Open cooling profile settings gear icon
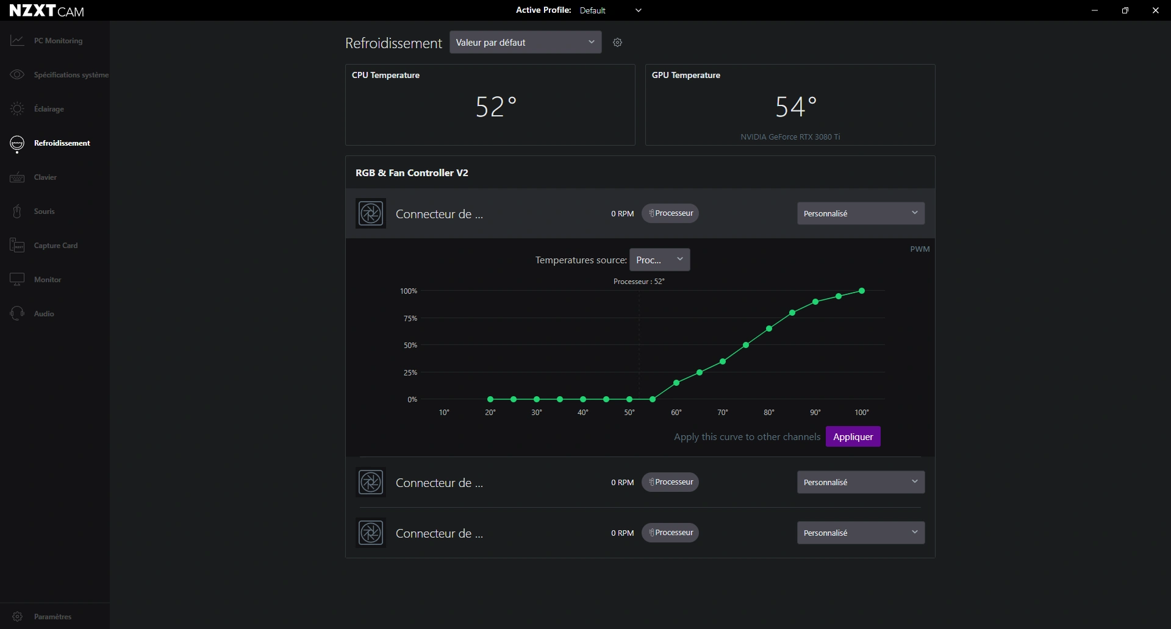Screen dimensions: 1171x629 point(617,42)
